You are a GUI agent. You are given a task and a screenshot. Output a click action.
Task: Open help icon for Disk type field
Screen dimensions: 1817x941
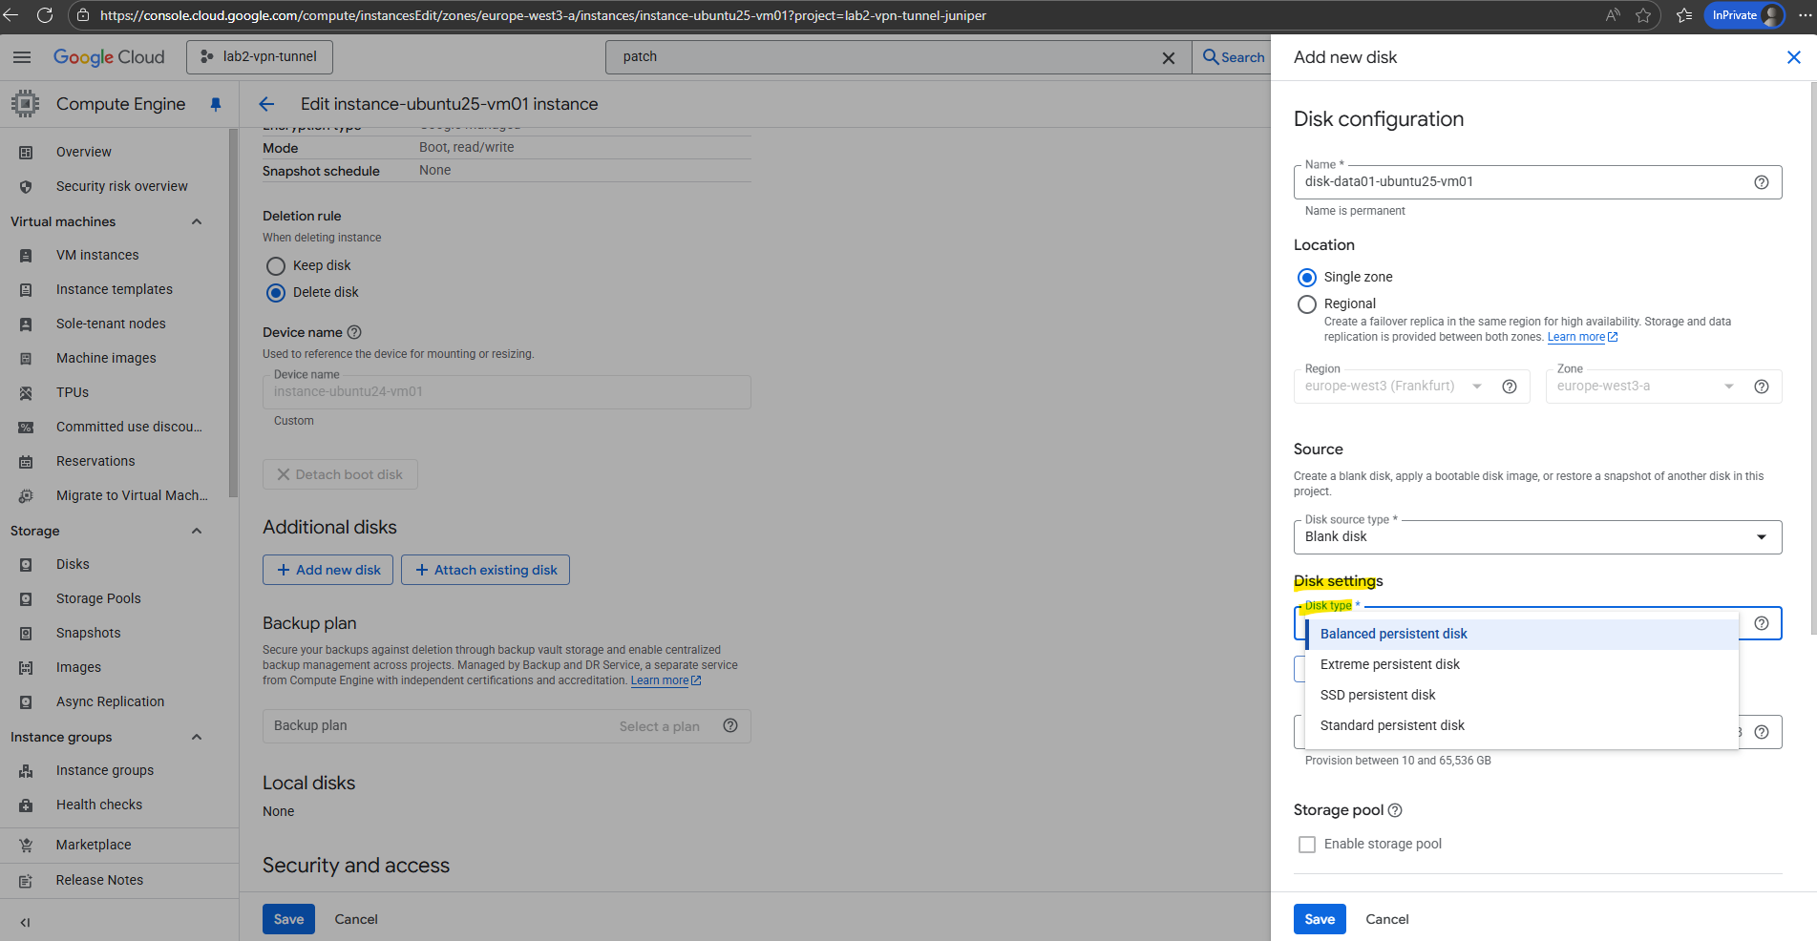pyautogui.click(x=1762, y=623)
